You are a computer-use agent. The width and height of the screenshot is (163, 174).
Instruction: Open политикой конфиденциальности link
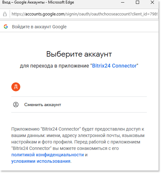point(47,155)
